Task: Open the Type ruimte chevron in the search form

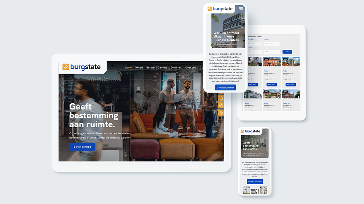Action: click(261, 44)
